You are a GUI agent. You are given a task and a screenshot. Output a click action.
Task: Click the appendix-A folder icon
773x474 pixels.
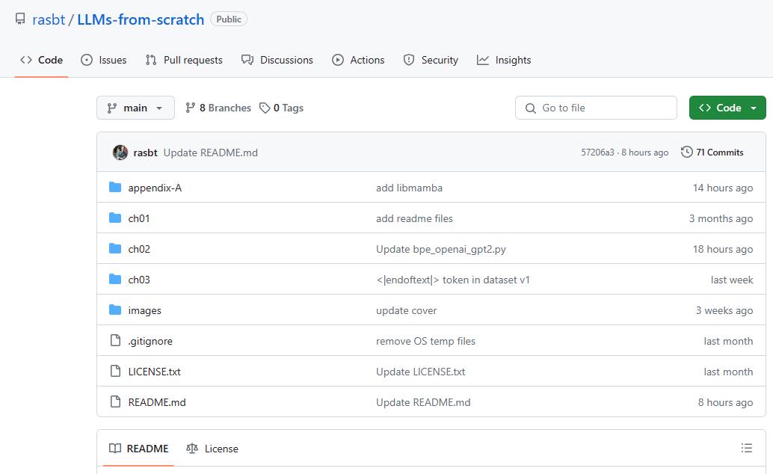[x=115, y=188]
